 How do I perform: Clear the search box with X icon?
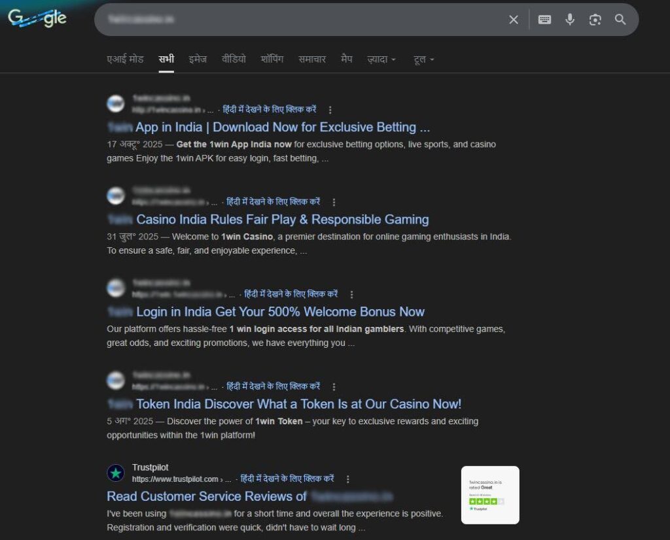[x=514, y=20]
